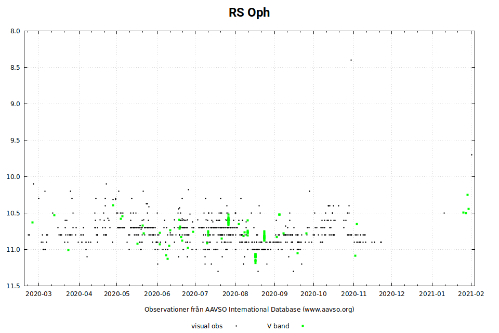The width and height of the screenshot is (499, 333).
Task: Select the 2020-06 x-axis date label
Action: pos(156,294)
